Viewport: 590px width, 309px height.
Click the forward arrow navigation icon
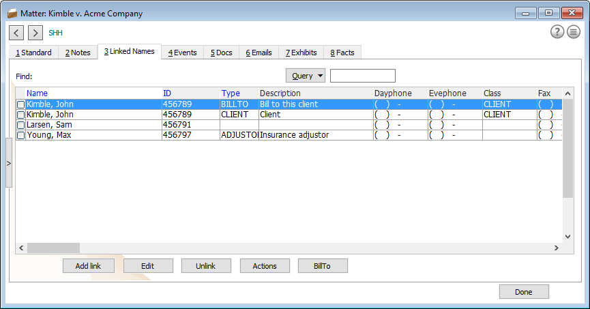[x=35, y=33]
